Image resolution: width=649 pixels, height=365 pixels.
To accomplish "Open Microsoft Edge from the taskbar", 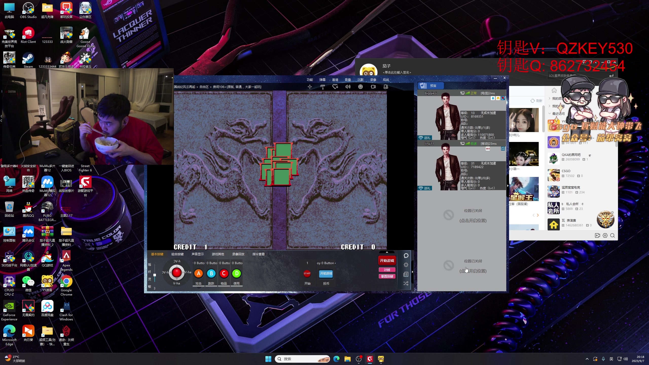I will (336, 359).
